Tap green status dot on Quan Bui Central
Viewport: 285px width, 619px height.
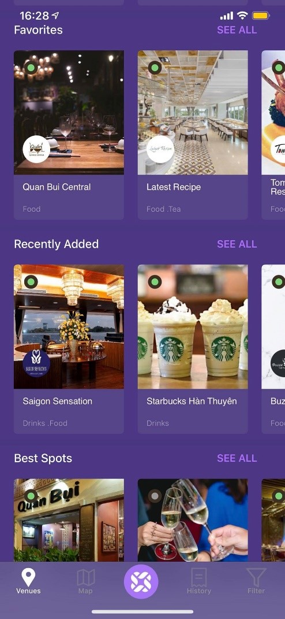(x=31, y=68)
